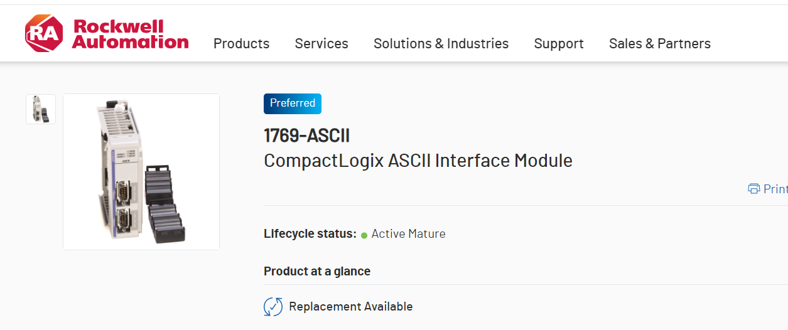The image size is (788, 330).
Task: Click the Rockwell Automation wordmark text
Action: pos(130,35)
